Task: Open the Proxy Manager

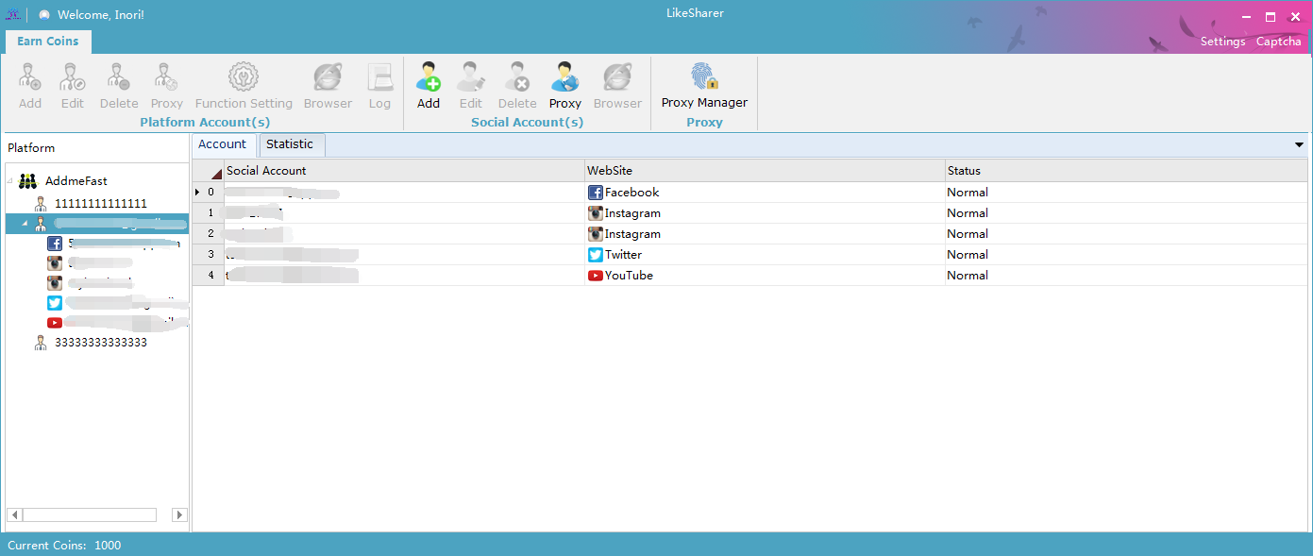Action: point(704,86)
